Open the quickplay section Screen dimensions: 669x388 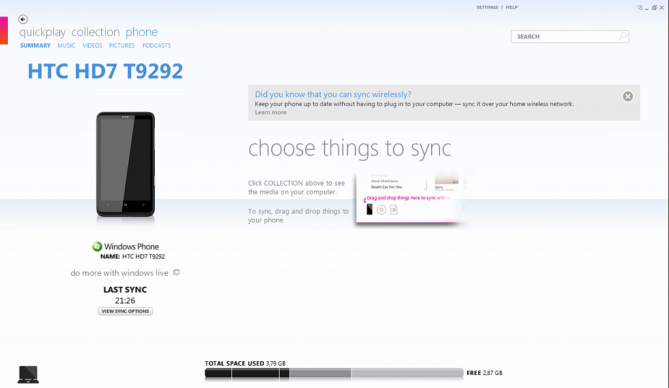(x=42, y=33)
